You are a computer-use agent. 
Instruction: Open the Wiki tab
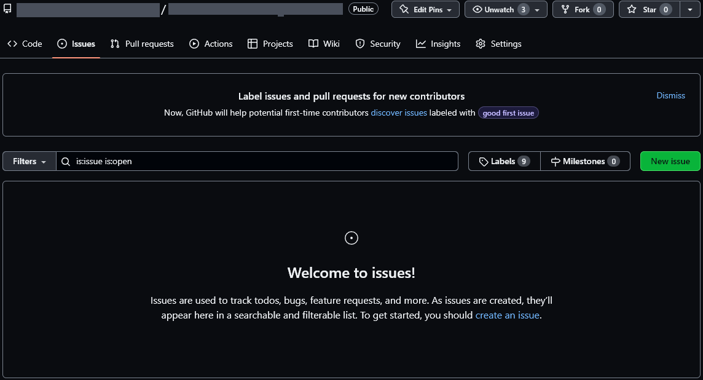click(324, 44)
